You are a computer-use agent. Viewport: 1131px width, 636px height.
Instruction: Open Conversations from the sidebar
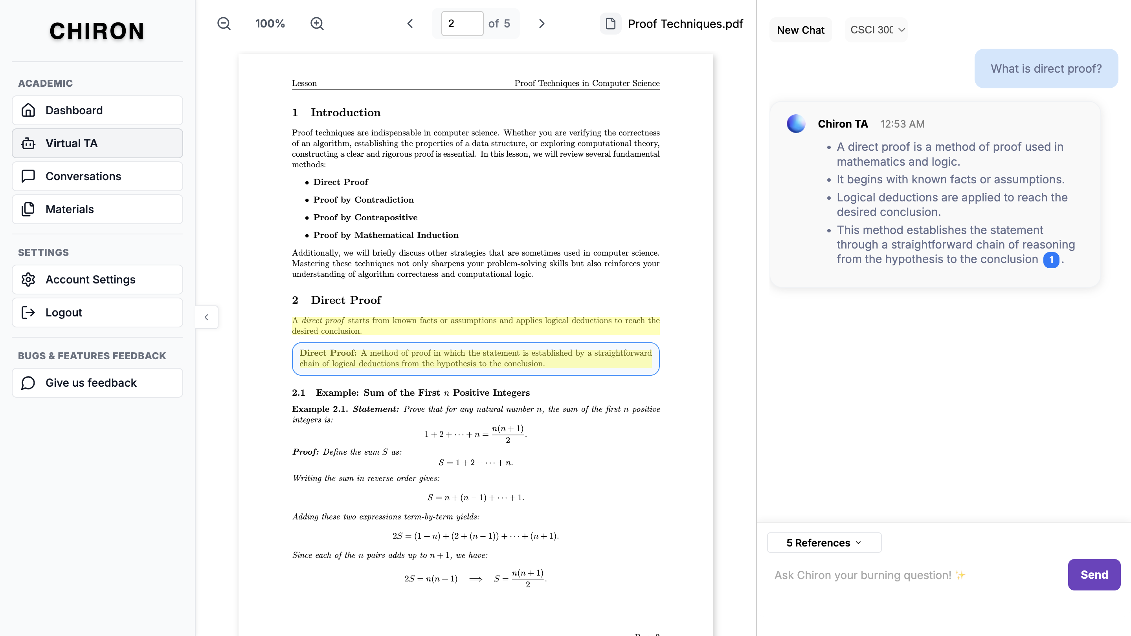pyautogui.click(x=97, y=176)
